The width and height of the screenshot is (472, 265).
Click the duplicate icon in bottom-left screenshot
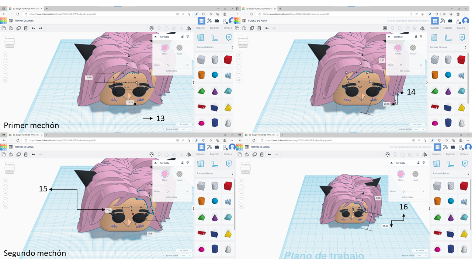click(x=18, y=154)
